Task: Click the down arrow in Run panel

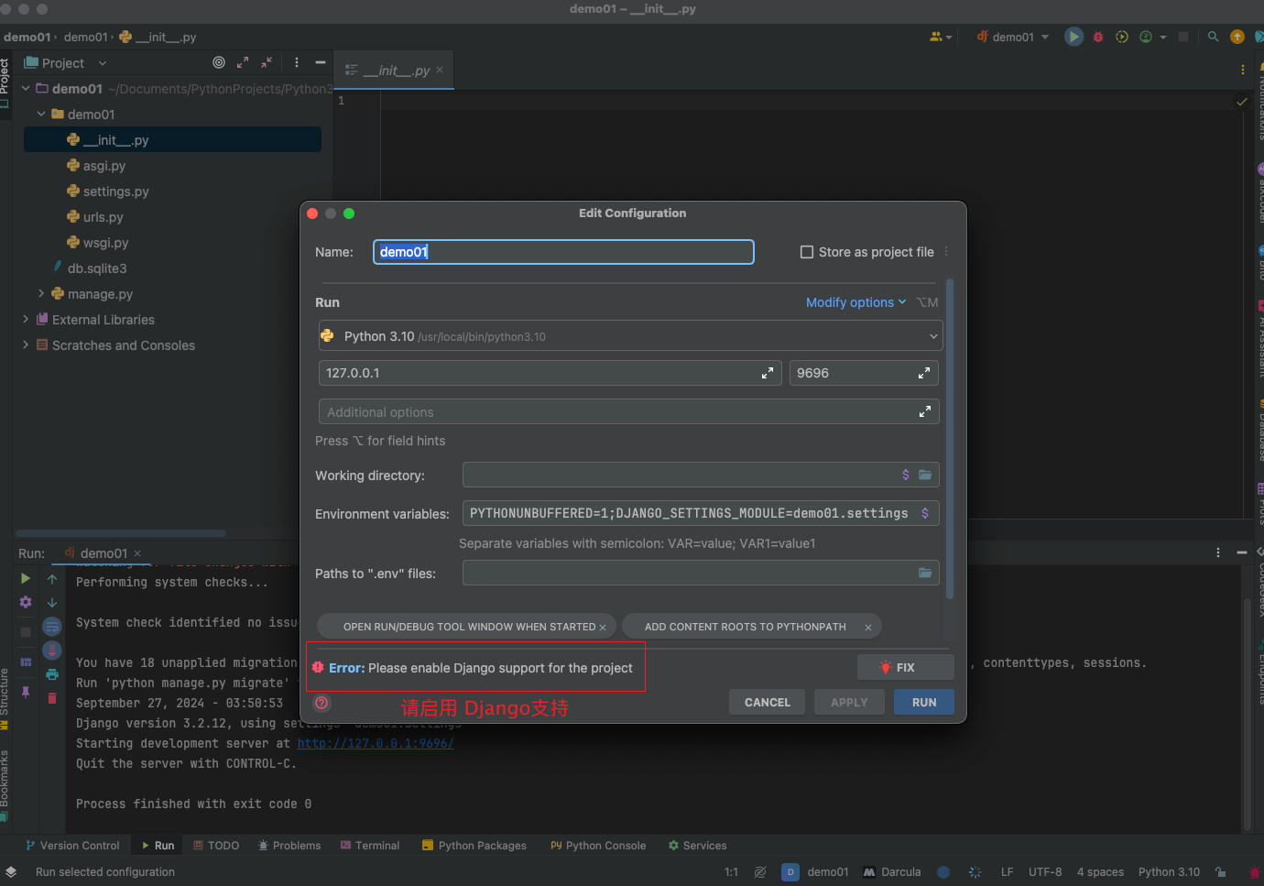Action: pos(52,602)
